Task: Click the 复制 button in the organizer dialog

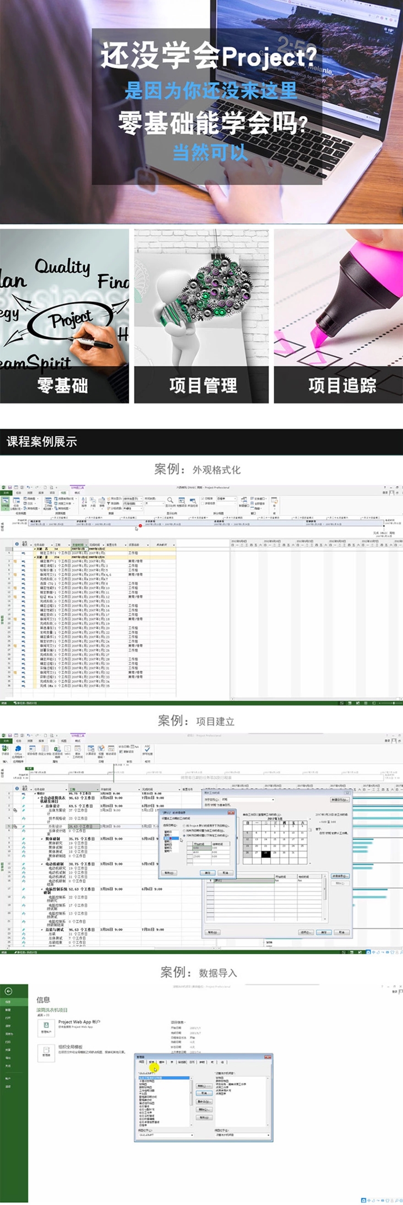Action: click(204, 1086)
